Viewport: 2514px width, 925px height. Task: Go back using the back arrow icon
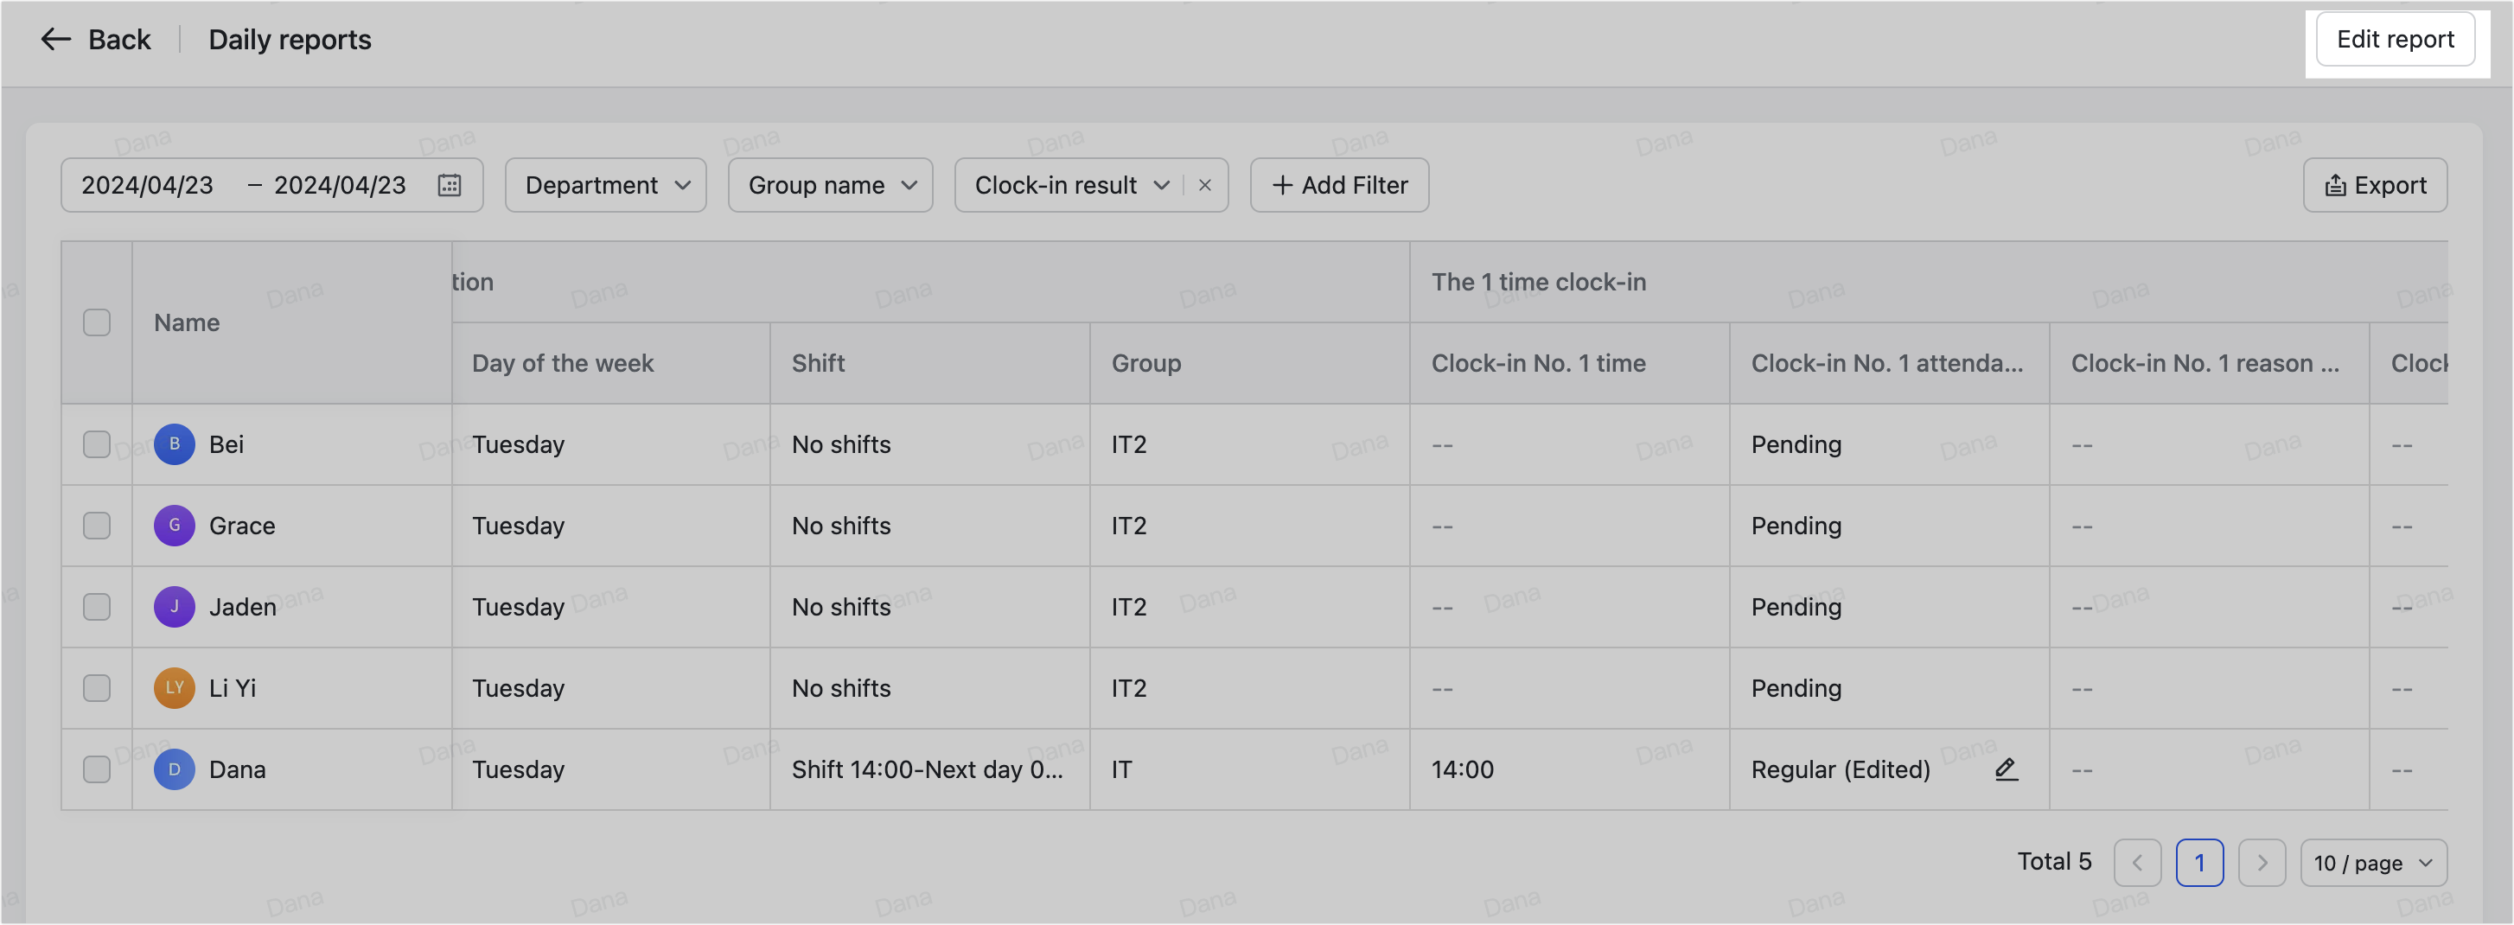tap(55, 39)
